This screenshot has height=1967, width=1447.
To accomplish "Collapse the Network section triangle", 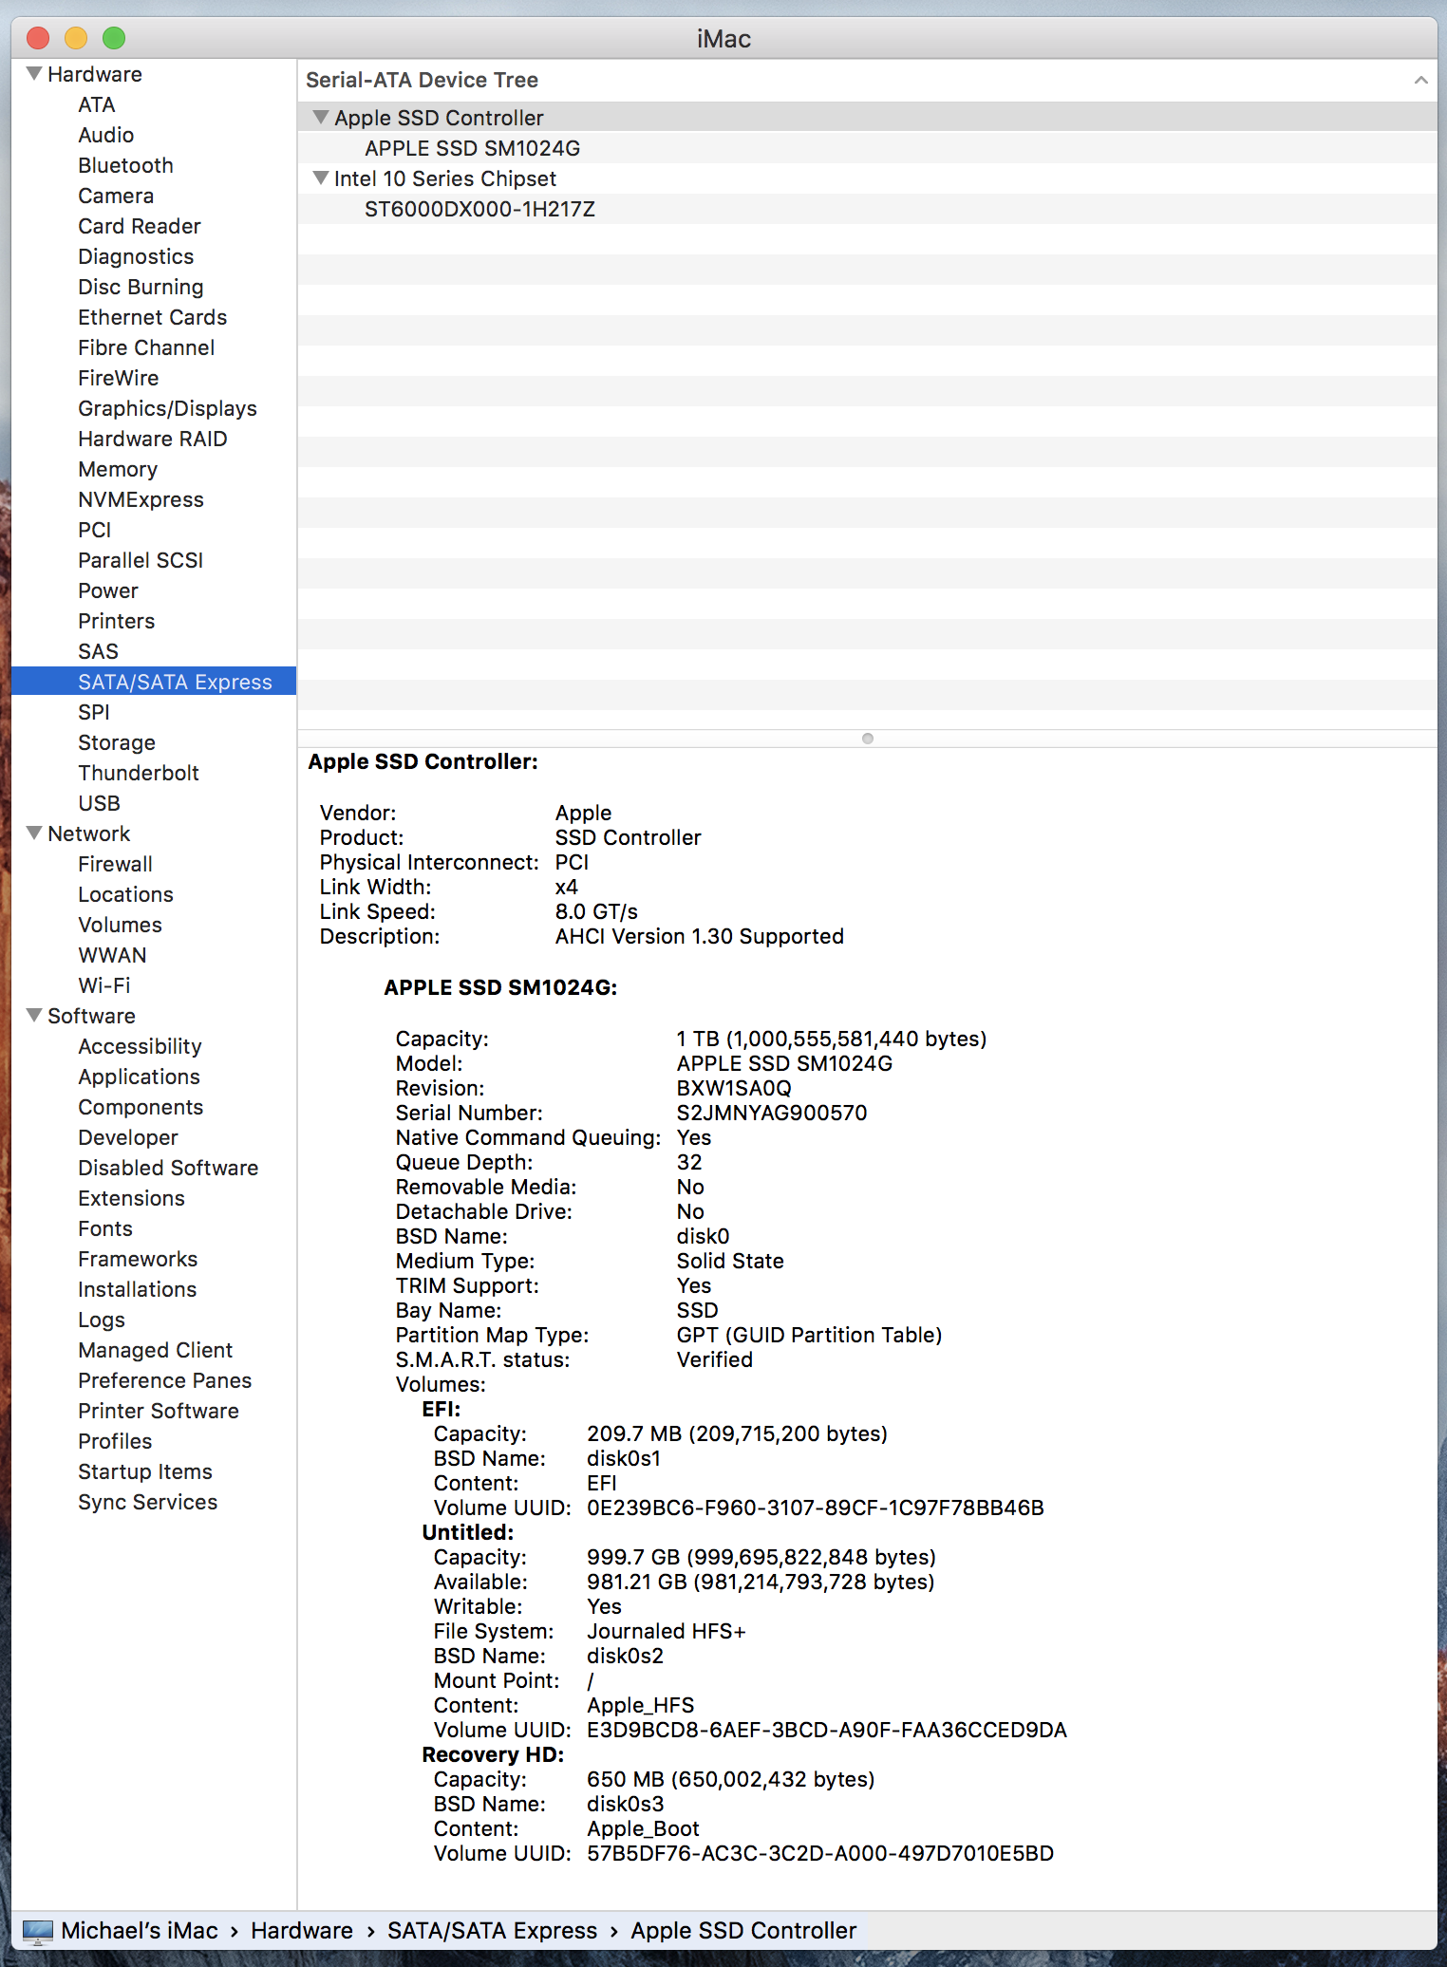I will (34, 834).
